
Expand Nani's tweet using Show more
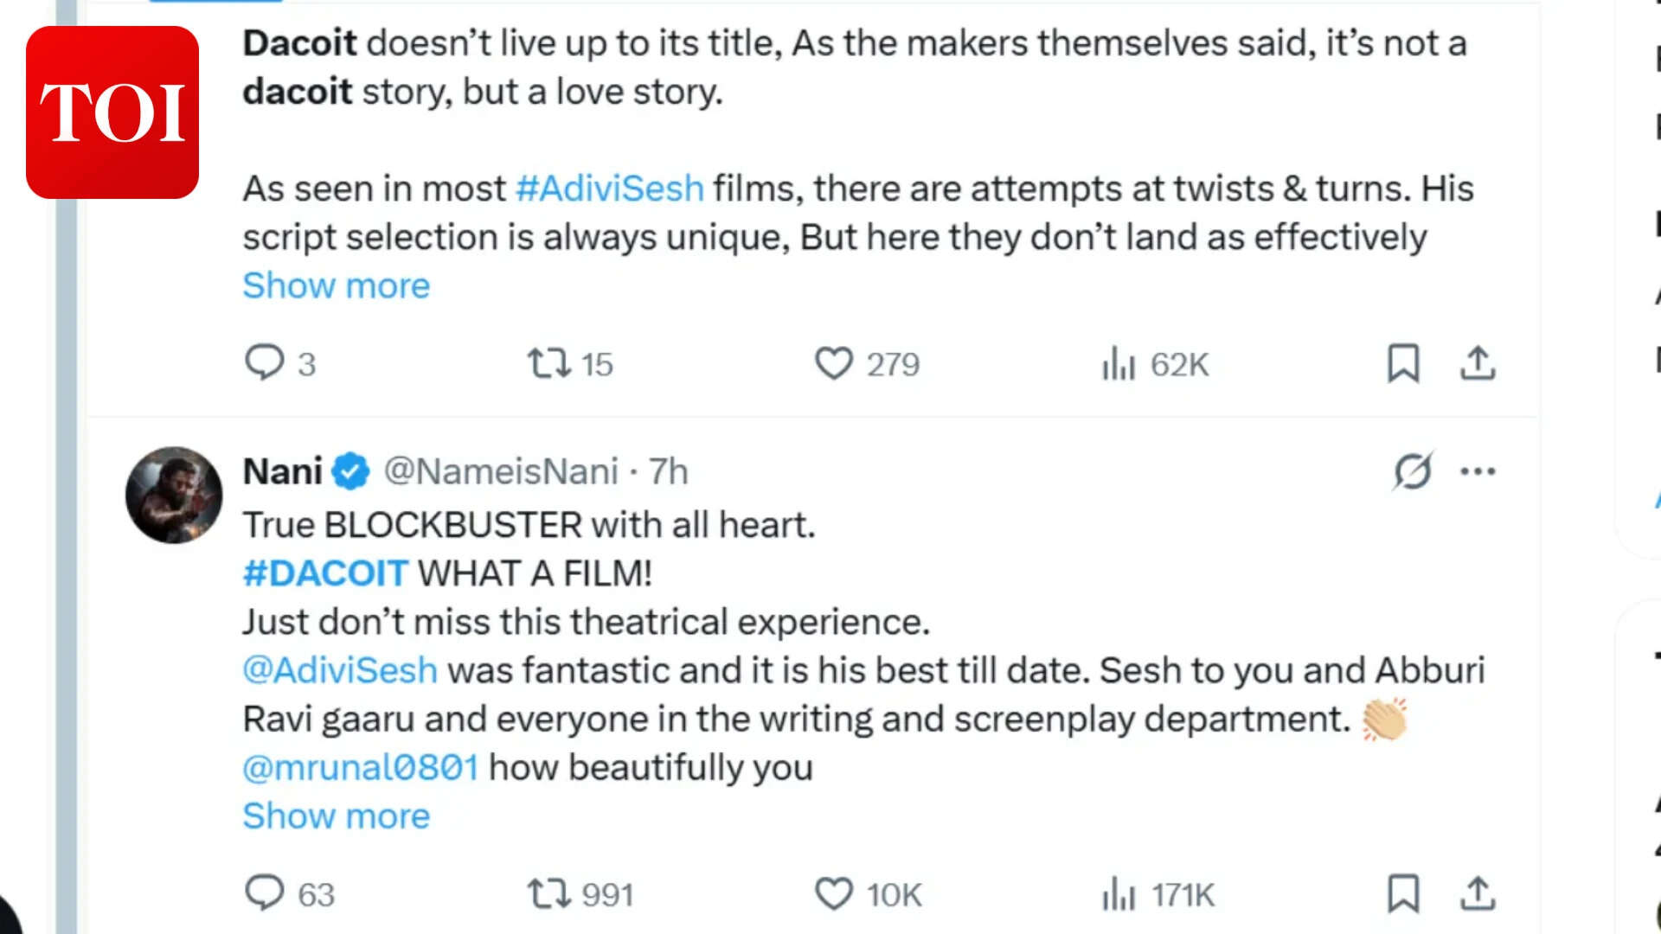pyautogui.click(x=336, y=816)
